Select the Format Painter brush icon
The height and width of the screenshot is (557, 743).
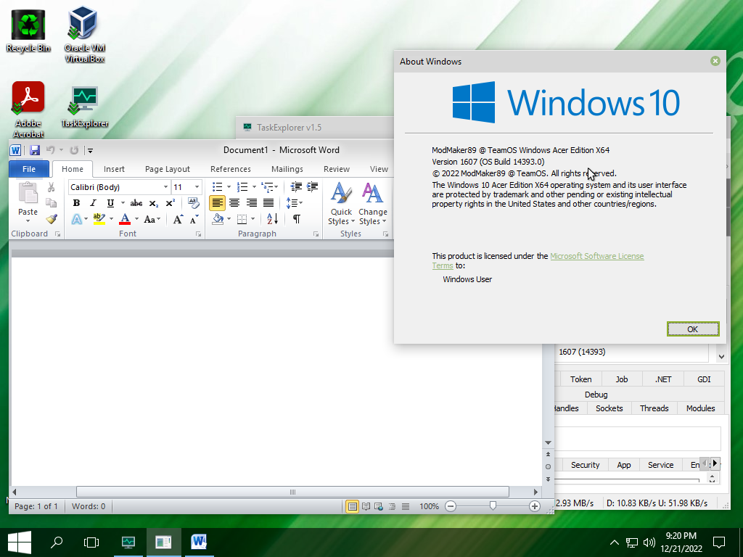(x=52, y=219)
